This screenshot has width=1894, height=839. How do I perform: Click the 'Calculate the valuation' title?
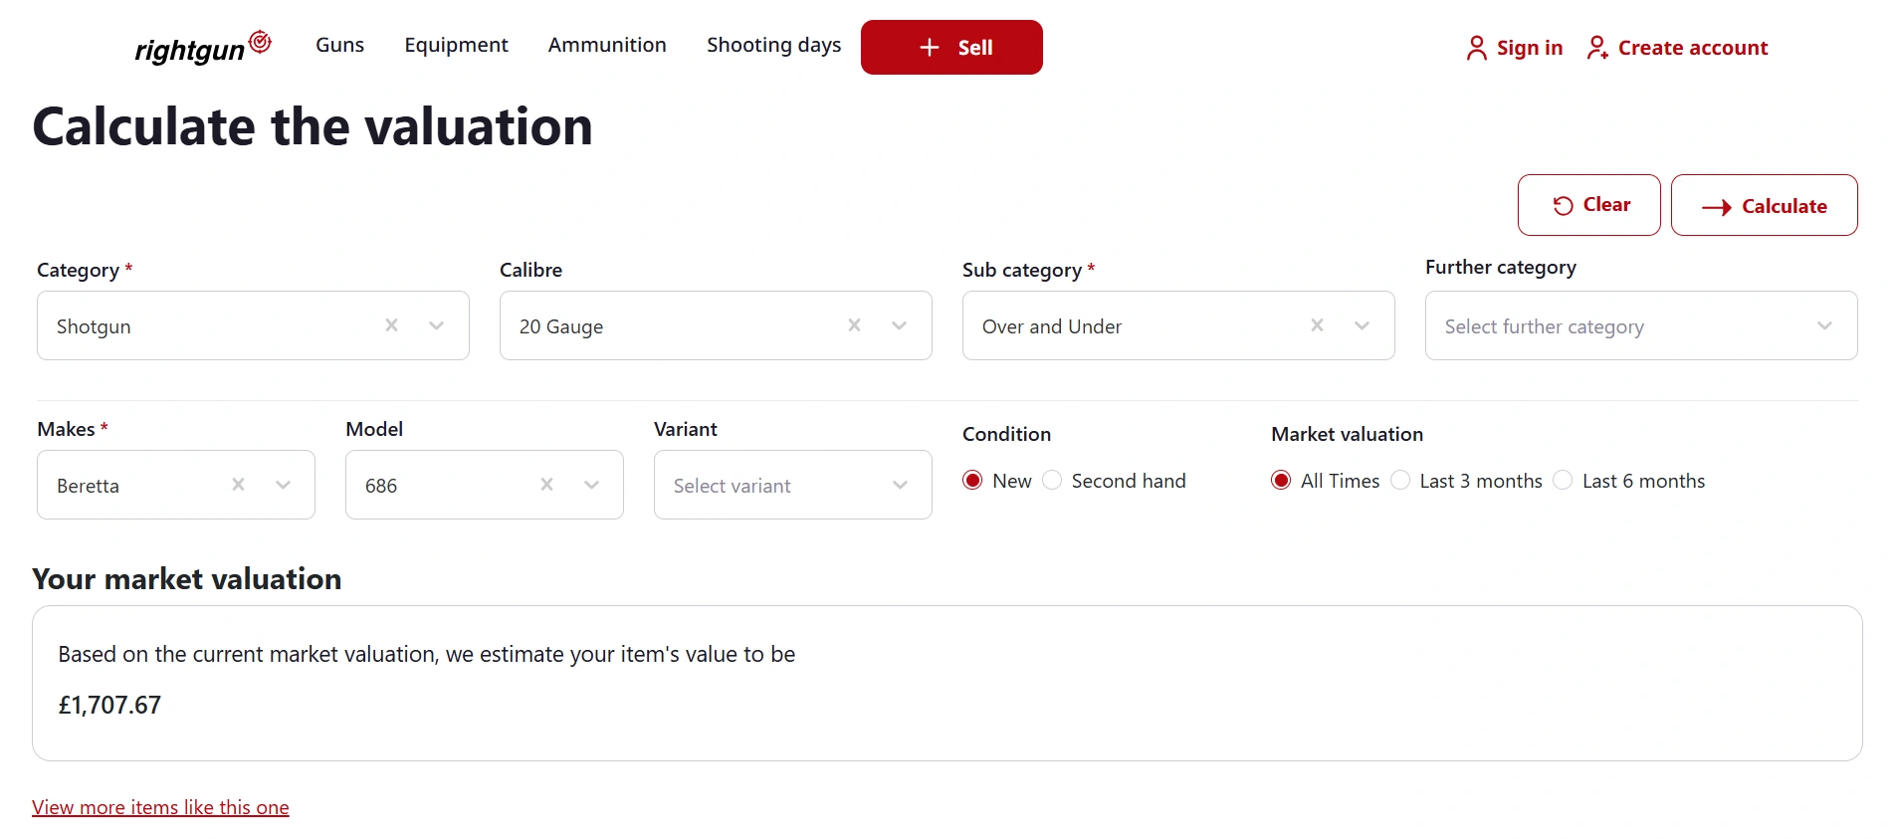(313, 127)
